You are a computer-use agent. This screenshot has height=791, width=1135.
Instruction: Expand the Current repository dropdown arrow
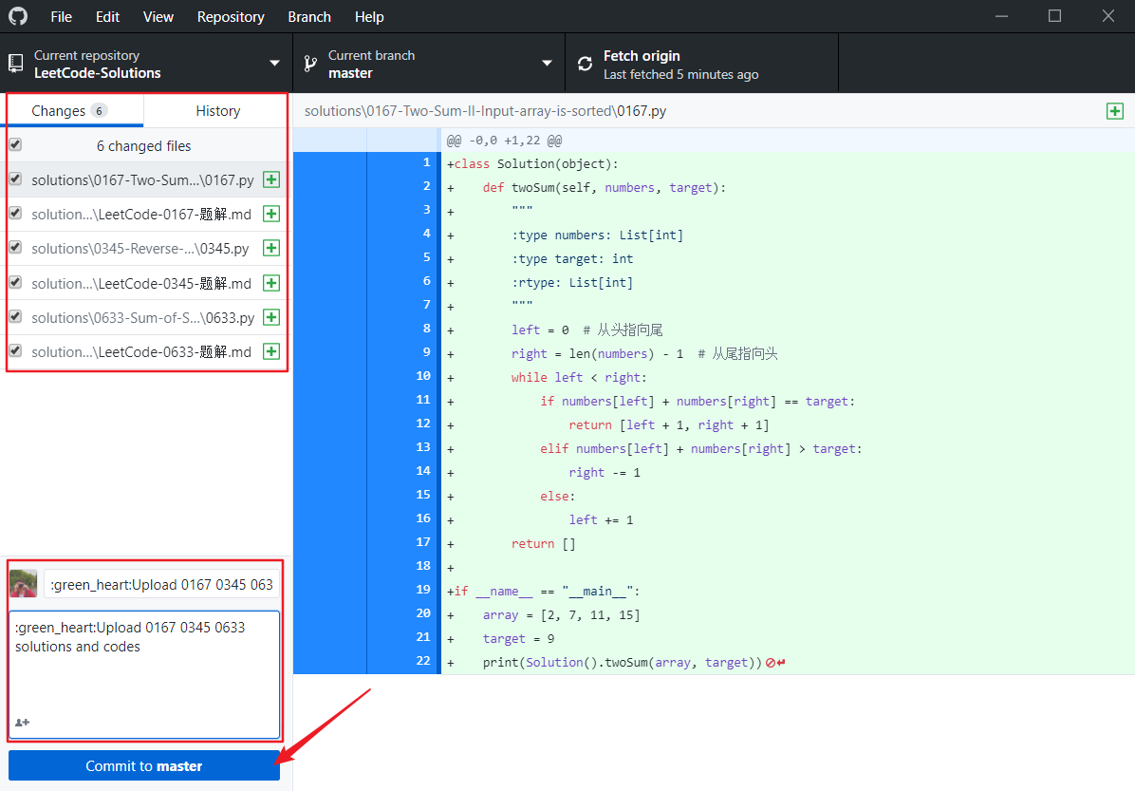pos(274,64)
